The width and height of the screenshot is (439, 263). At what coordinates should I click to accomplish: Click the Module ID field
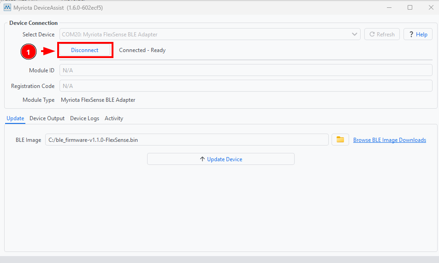coord(246,70)
